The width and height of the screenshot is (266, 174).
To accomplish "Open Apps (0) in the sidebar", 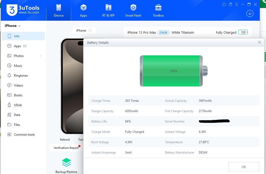I will 23,46.
